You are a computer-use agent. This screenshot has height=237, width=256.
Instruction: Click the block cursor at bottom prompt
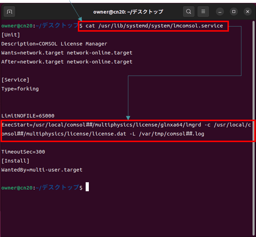[x=87, y=187]
